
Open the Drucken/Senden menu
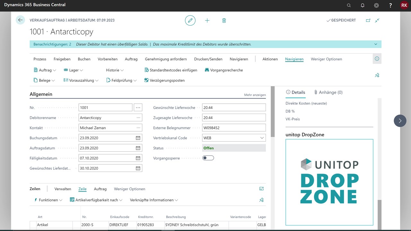coord(208,59)
